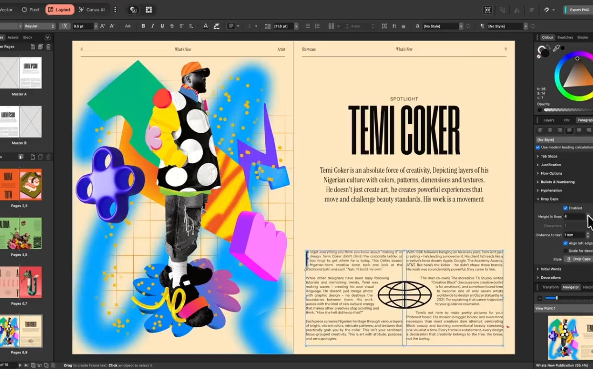
Task: Open the Layers panel tab
Action: pos(548,120)
